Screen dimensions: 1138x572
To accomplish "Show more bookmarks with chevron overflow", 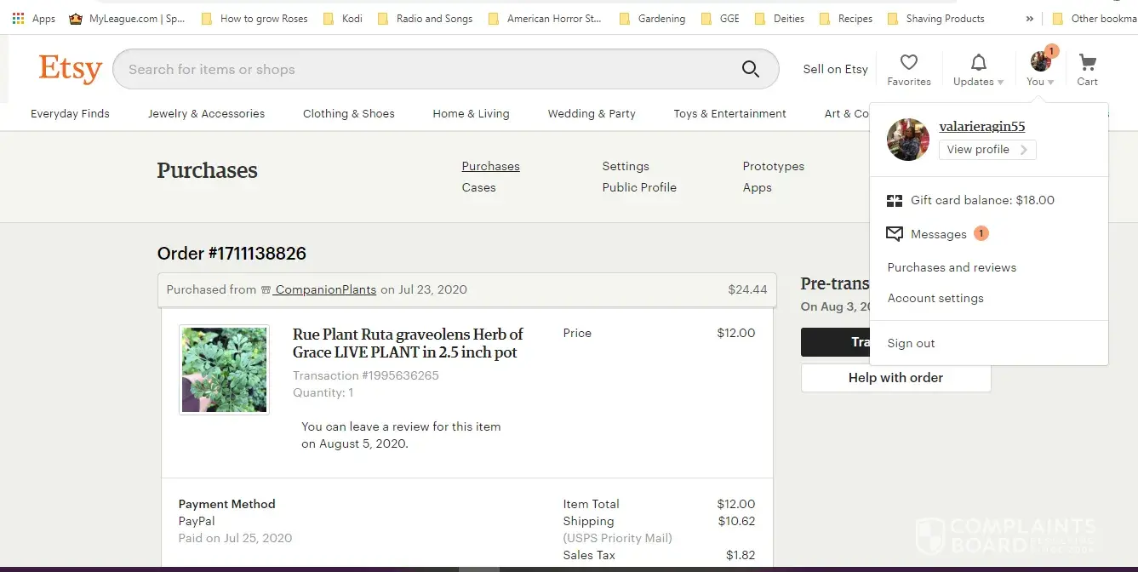I will pos(1030,18).
